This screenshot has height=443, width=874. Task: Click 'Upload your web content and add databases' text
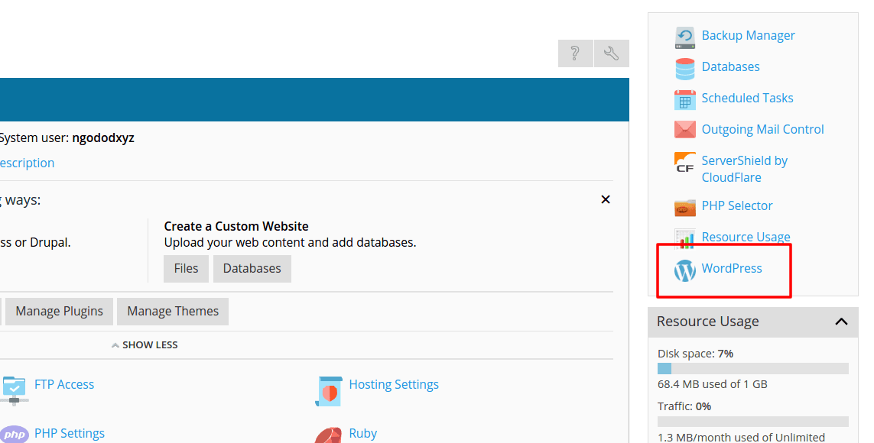click(290, 243)
